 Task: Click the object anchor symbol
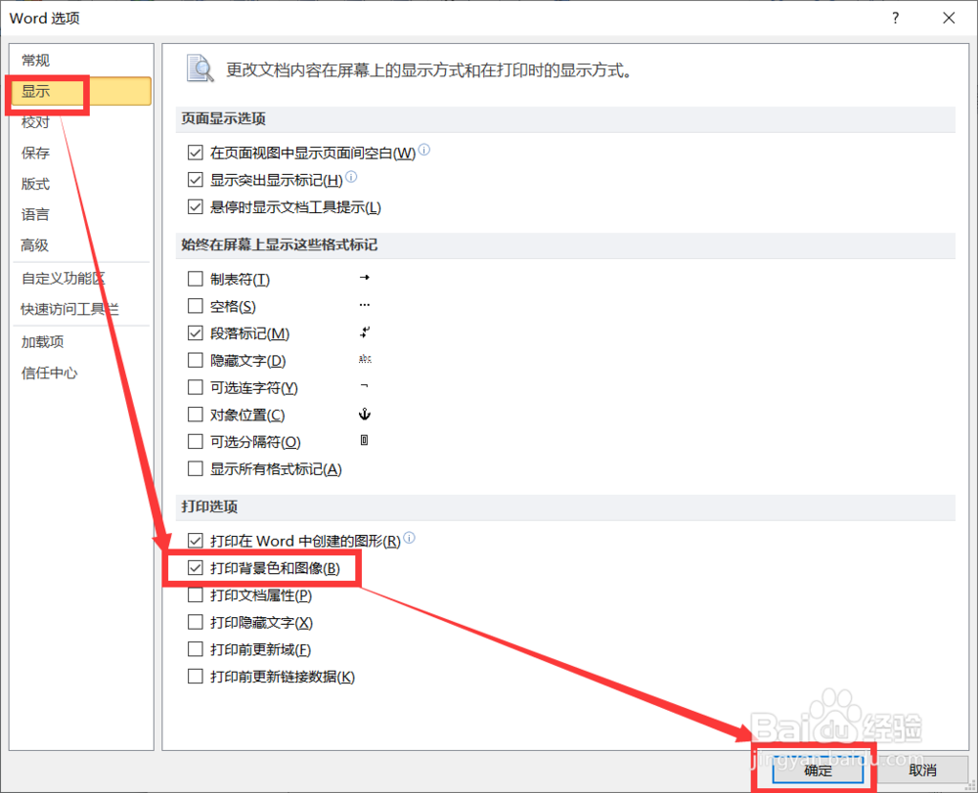[x=365, y=414]
